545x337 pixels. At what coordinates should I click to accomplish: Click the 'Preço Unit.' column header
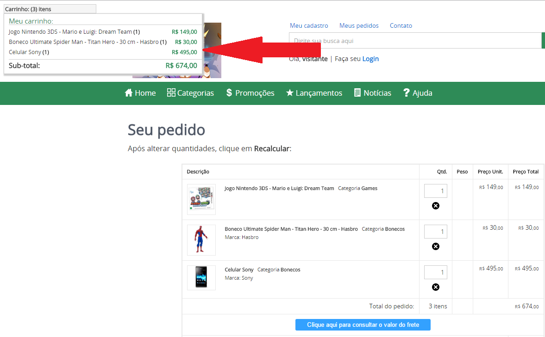point(490,172)
